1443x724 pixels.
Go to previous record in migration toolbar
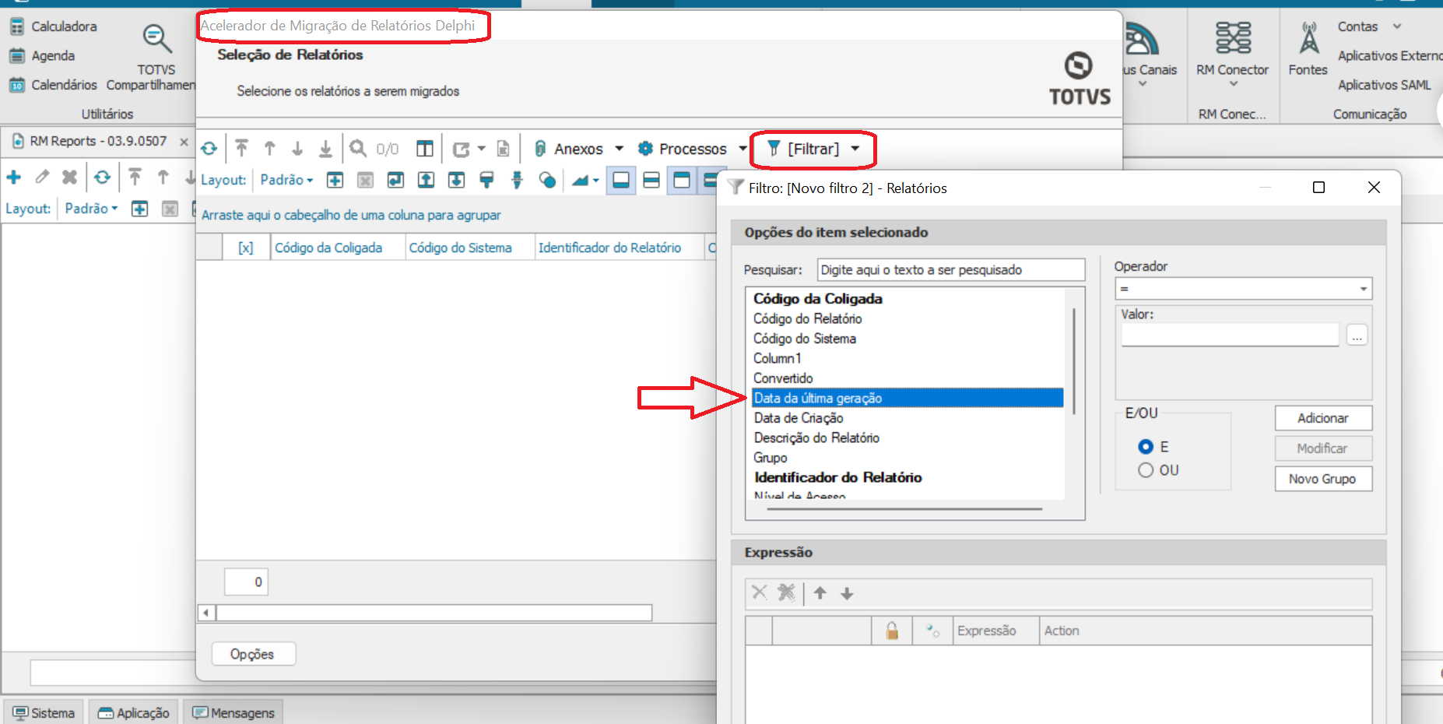[269, 149]
